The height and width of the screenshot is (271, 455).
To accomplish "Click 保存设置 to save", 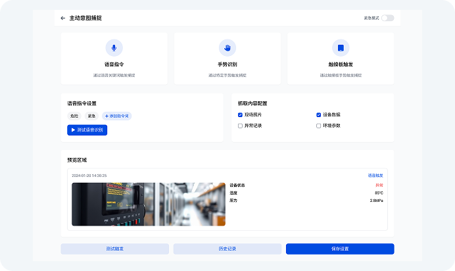I will [x=340, y=249].
